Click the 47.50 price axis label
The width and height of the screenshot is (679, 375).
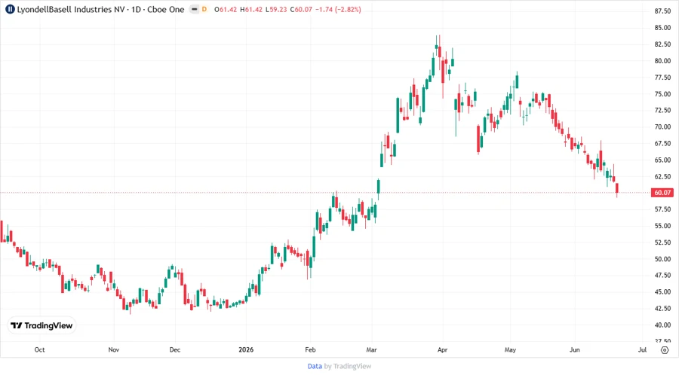point(662,276)
